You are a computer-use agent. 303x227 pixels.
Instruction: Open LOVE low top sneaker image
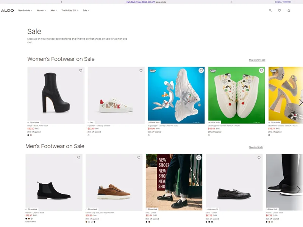[x=116, y=95]
